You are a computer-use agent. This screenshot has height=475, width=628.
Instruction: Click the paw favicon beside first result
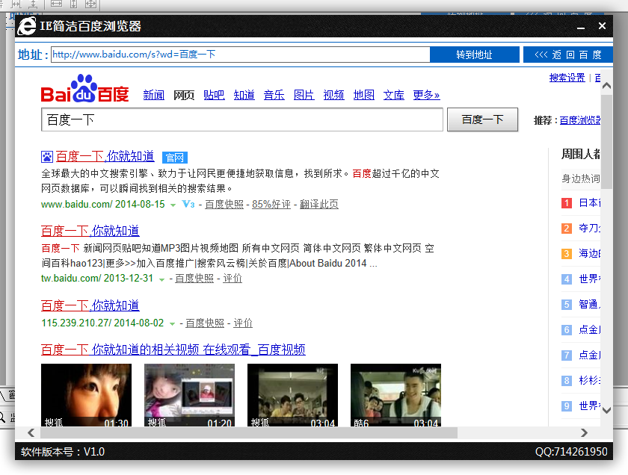(47, 156)
